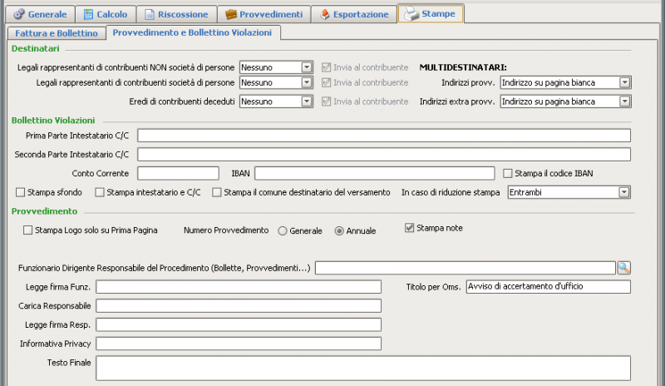Enable Stampa Logo solo su Prima Pagina
This screenshot has height=386, width=665.
[x=28, y=230]
